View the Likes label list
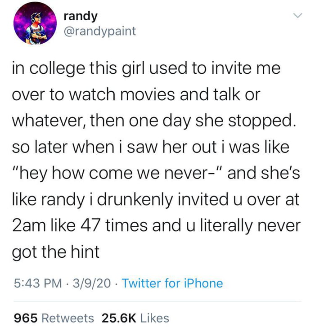This screenshot has height=327, width=315. point(154,318)
